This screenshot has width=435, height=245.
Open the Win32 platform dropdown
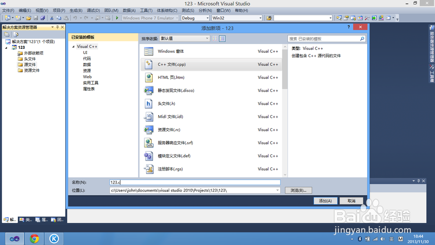coord(260,18)
